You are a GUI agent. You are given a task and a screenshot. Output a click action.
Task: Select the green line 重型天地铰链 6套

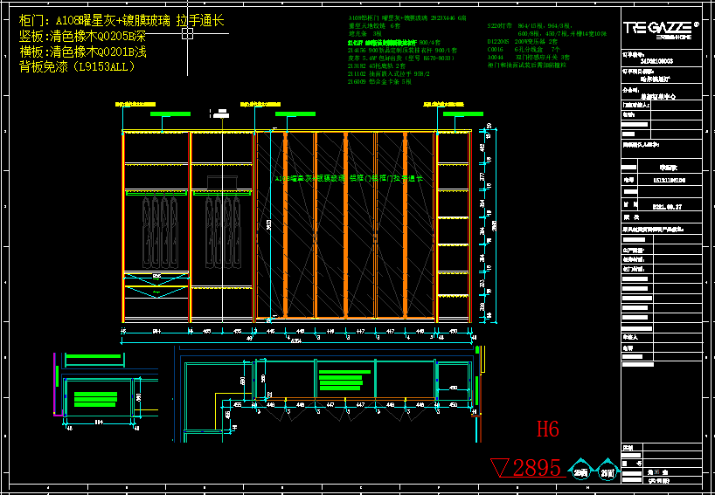(x=374, y=25)
